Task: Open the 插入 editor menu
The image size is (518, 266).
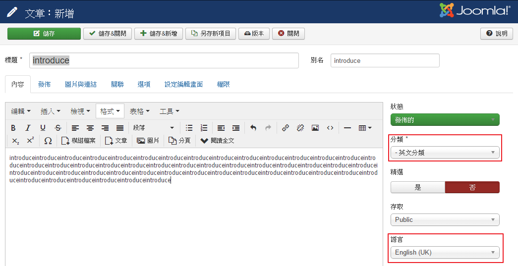Action: coord(50,111)
